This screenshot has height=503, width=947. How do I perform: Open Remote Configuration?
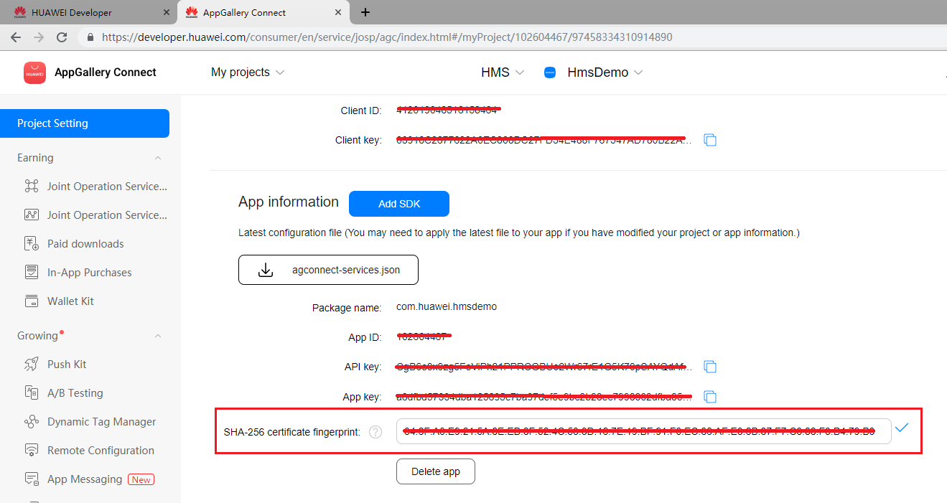[x=101, y=451]
